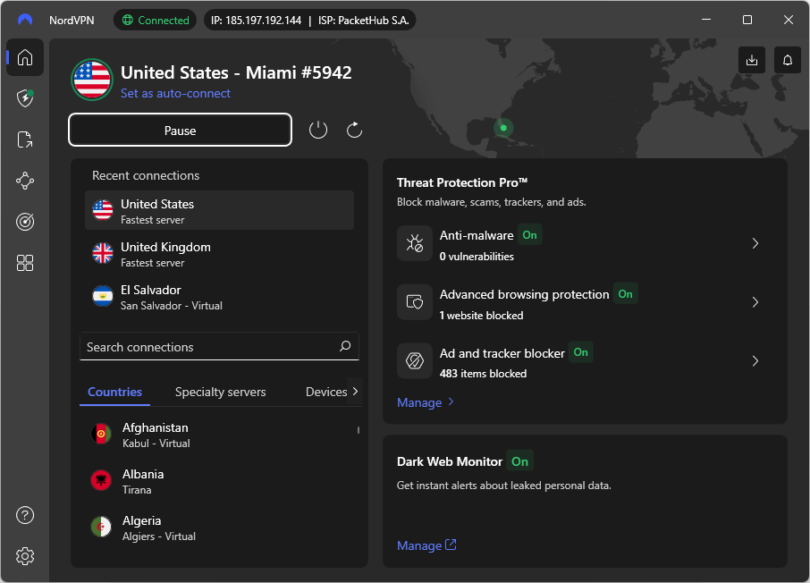The image size is (810, 583).
Task: Open the notifications bell icon
Action: 788,60
